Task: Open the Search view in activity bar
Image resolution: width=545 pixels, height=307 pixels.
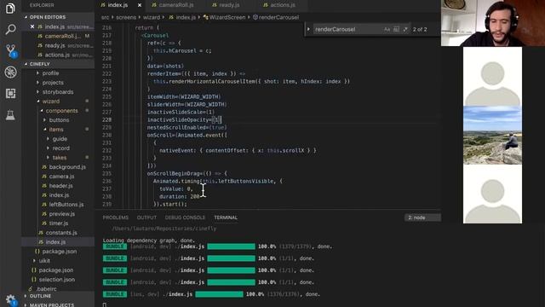Action: [x=10, y=29]
